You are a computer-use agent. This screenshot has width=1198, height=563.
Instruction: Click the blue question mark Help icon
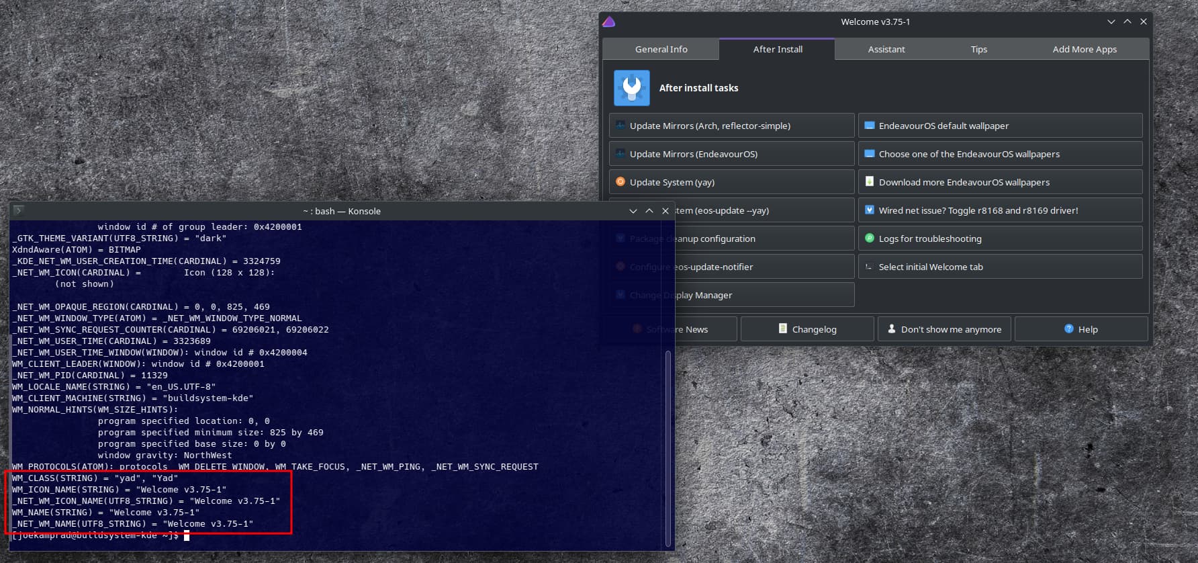click(x=1069, y=329)
